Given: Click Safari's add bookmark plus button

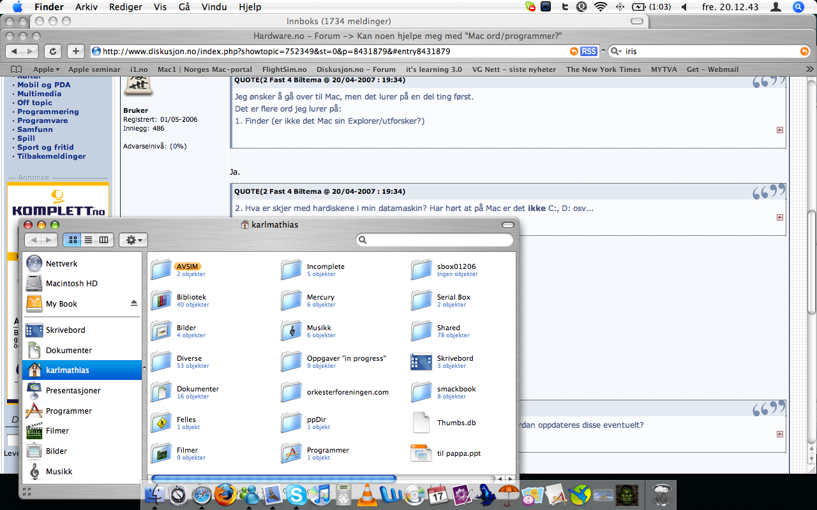Looking at the screenshot, I should [76, 51].
